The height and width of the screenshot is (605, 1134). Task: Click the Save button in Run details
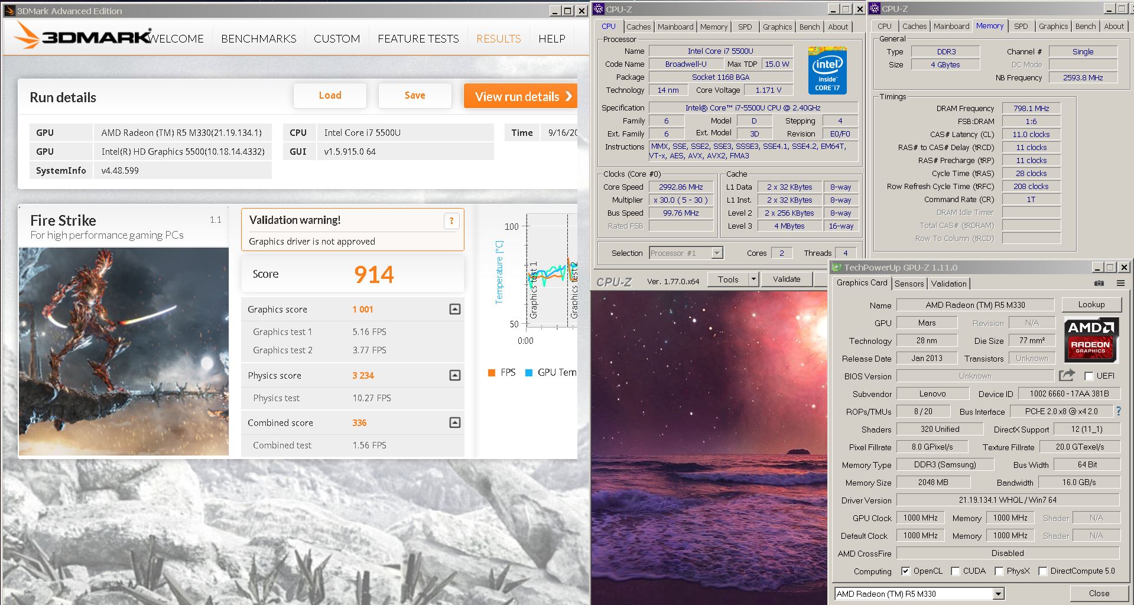tap(415, 95)
